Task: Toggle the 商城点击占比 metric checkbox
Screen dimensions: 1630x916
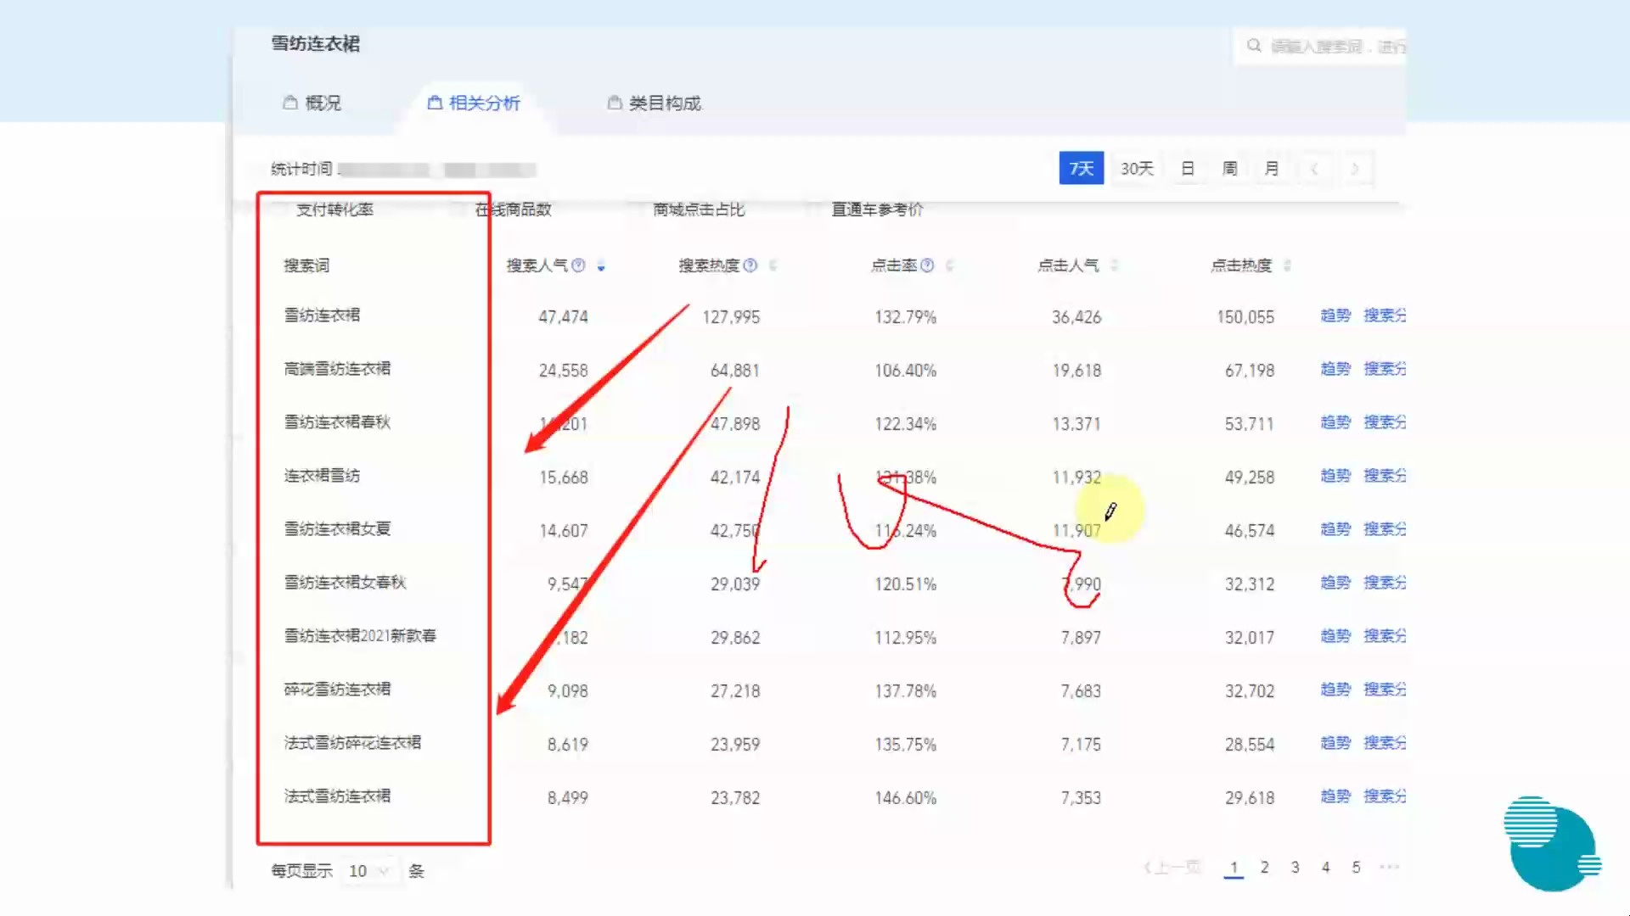Action: 638,209
